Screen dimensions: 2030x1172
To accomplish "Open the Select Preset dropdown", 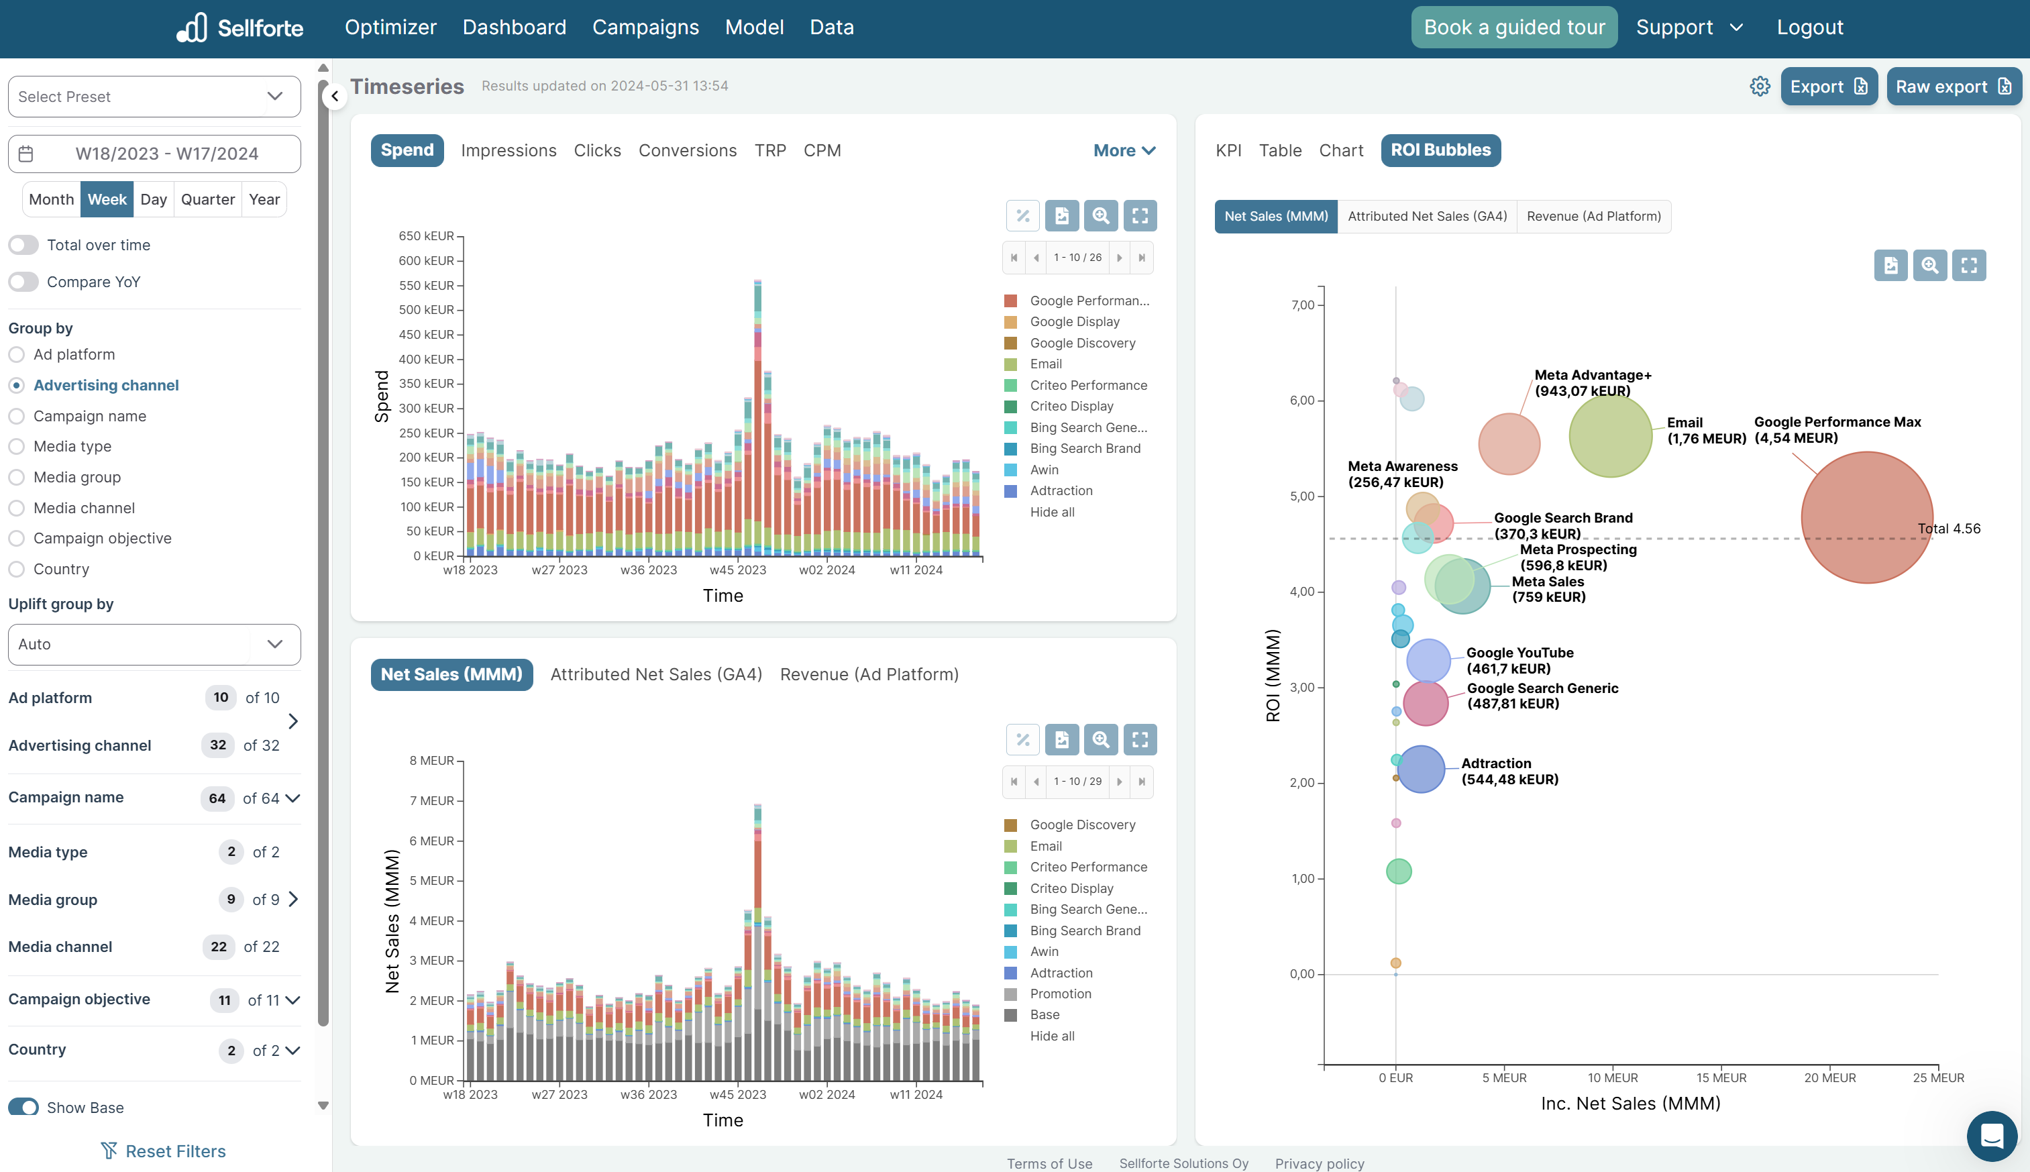I will coord(154,97).
